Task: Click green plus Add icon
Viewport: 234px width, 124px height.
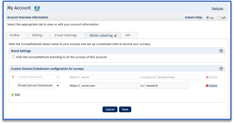Action: coord(12,95)
